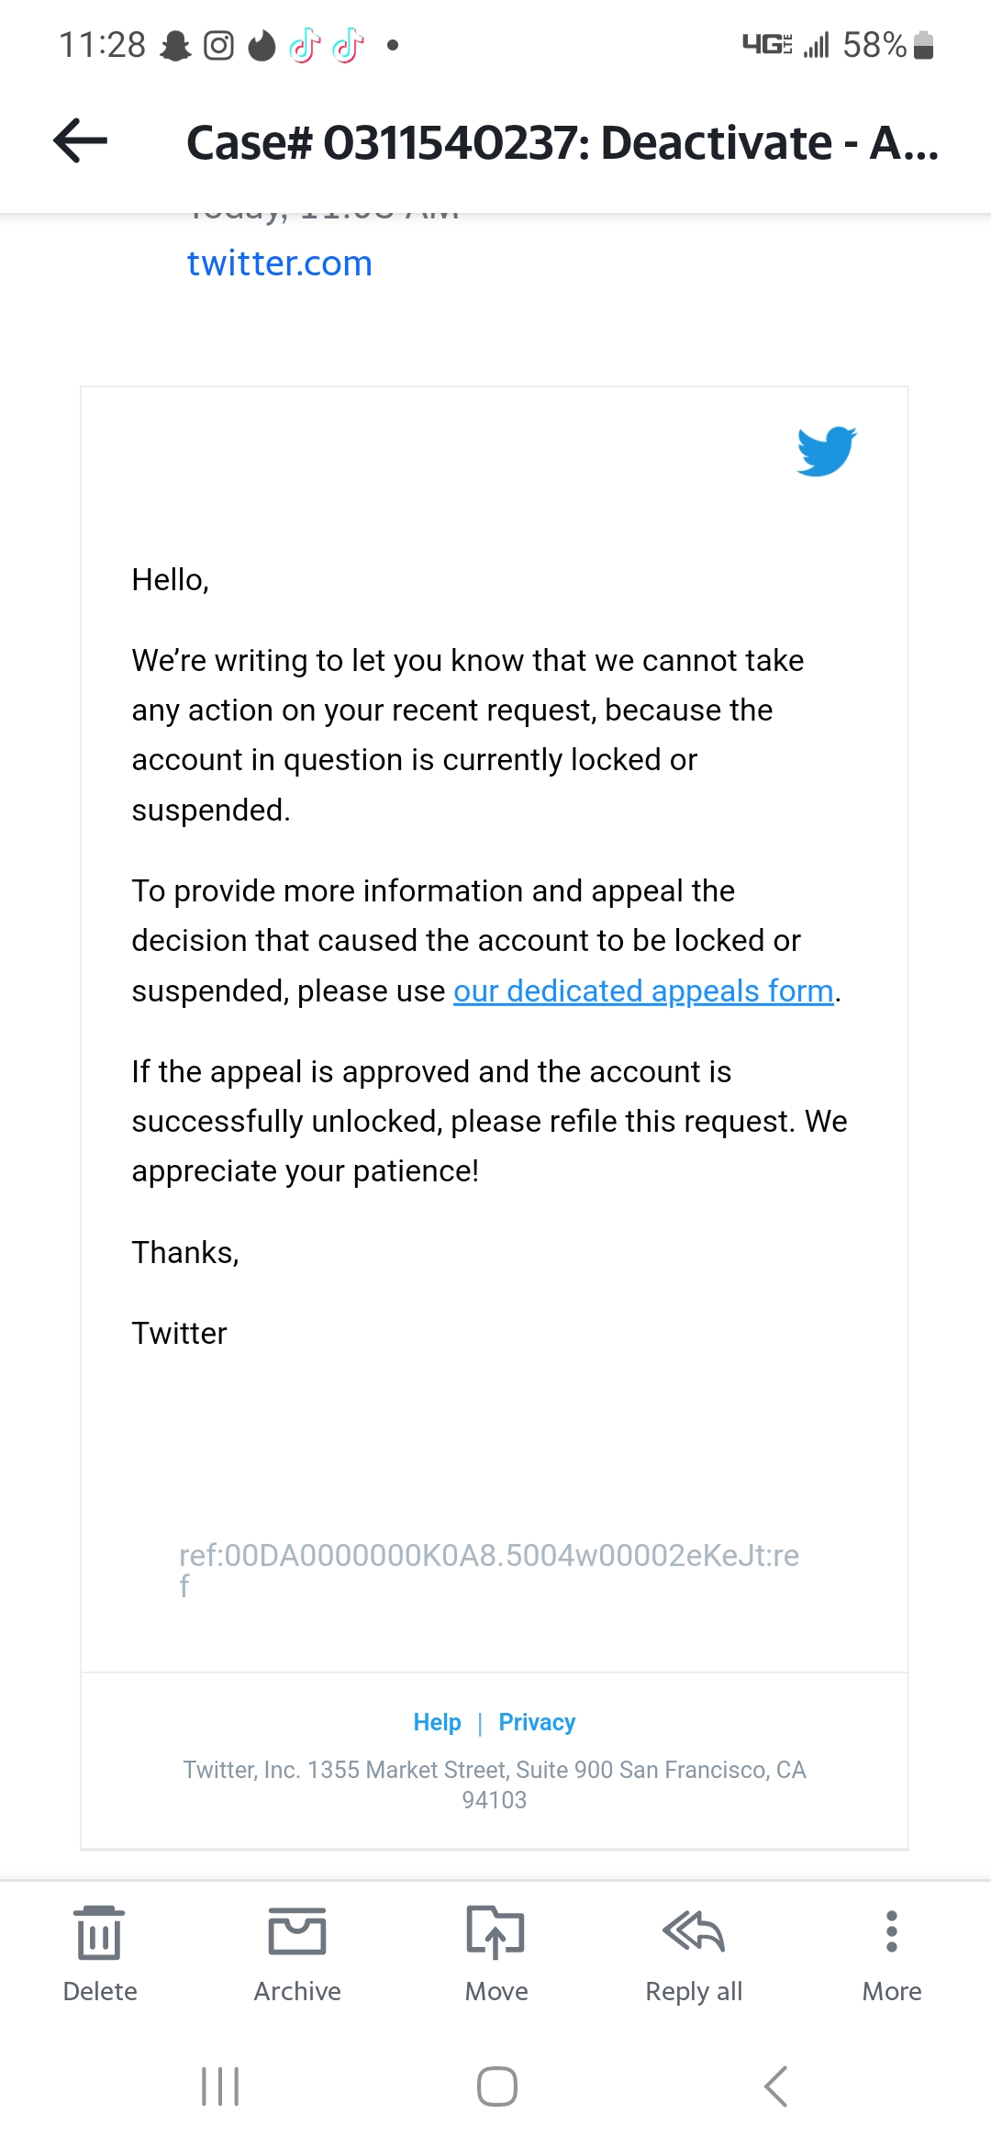
Task: Tap the Archive mailbox icon
Action: [x=296, y=1932]
